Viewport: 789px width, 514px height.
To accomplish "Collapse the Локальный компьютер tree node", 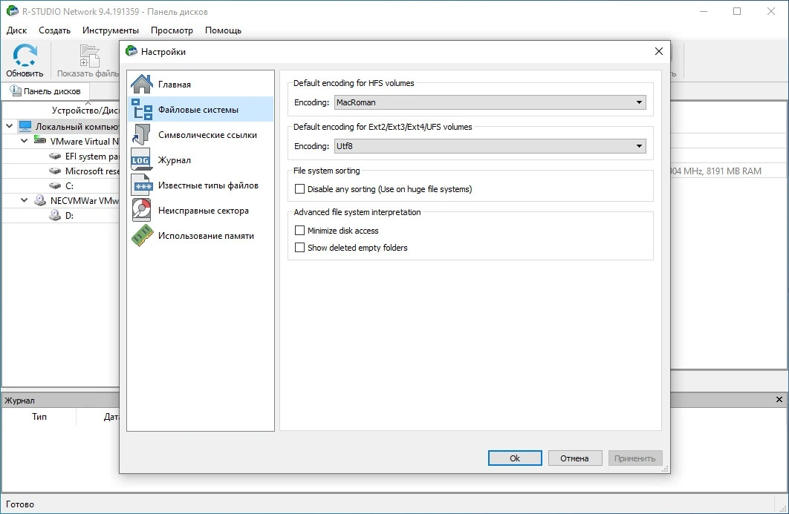I will click(9, 125).
